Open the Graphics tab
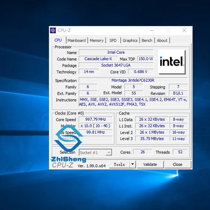The height and width of the screenshot is (210, 210). 130,40
